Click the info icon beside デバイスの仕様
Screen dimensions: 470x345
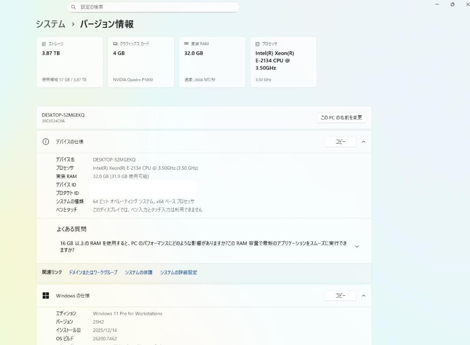coord(46,141)
